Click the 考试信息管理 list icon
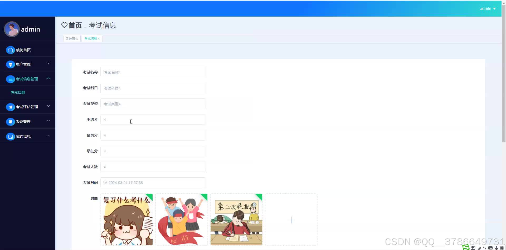 [10, 79]
